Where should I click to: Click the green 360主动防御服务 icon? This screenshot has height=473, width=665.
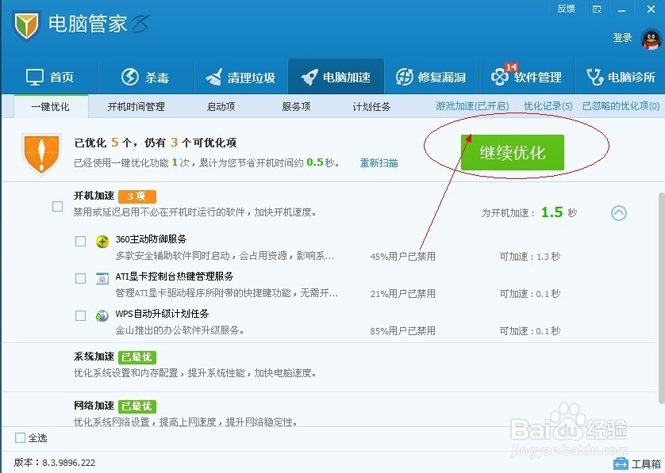(101, 239)
